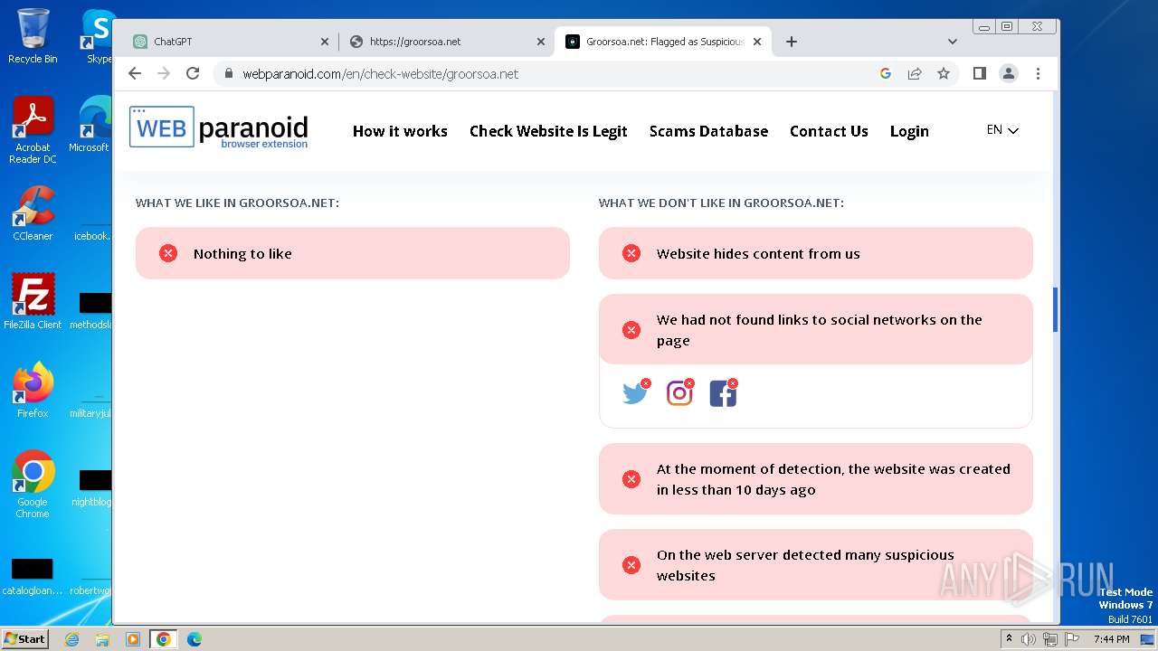Click WHAT WE LIKE IN GROORSOA.NET heading
The height and width of the screenshot is (651, 1158).
(237, 203)
